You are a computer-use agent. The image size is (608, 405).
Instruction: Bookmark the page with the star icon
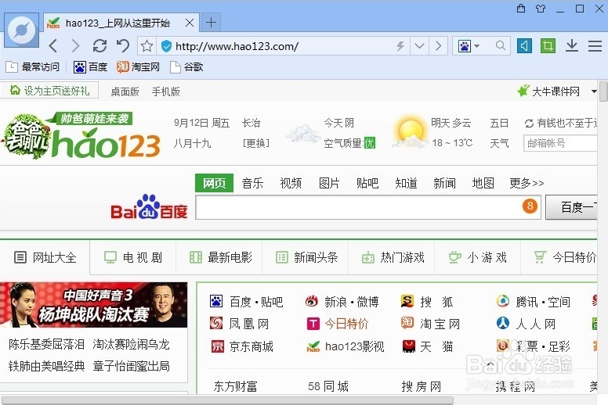(147, 46)
